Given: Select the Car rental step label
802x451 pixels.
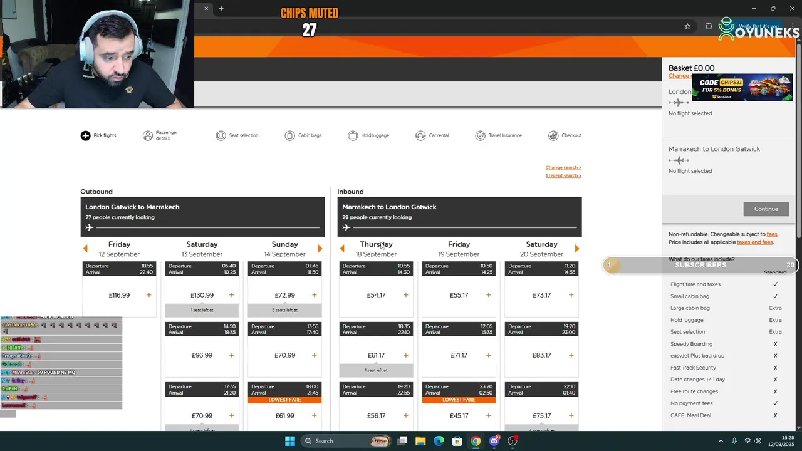Looking at the screenshot, I should pos(439,135).
